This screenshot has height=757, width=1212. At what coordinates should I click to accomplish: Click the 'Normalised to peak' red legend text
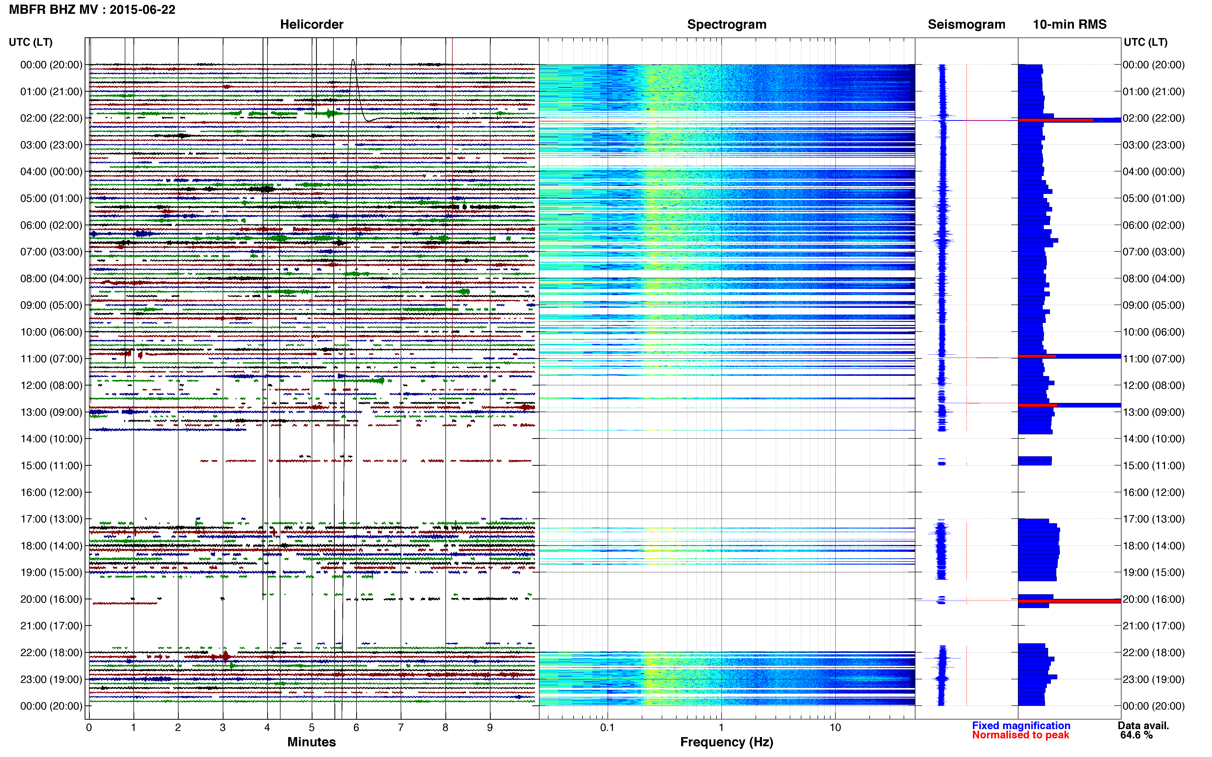(1020, 735)
